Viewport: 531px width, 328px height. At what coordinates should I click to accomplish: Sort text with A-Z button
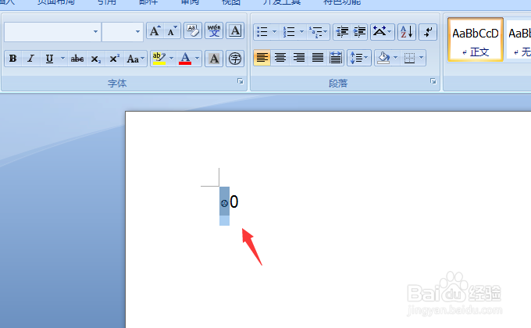(407, 32)
